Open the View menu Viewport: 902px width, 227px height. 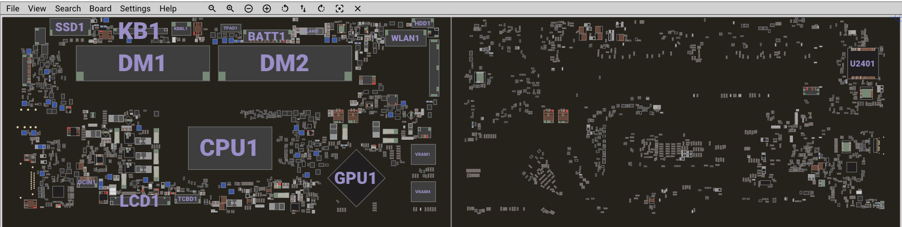tap(37, 8)
